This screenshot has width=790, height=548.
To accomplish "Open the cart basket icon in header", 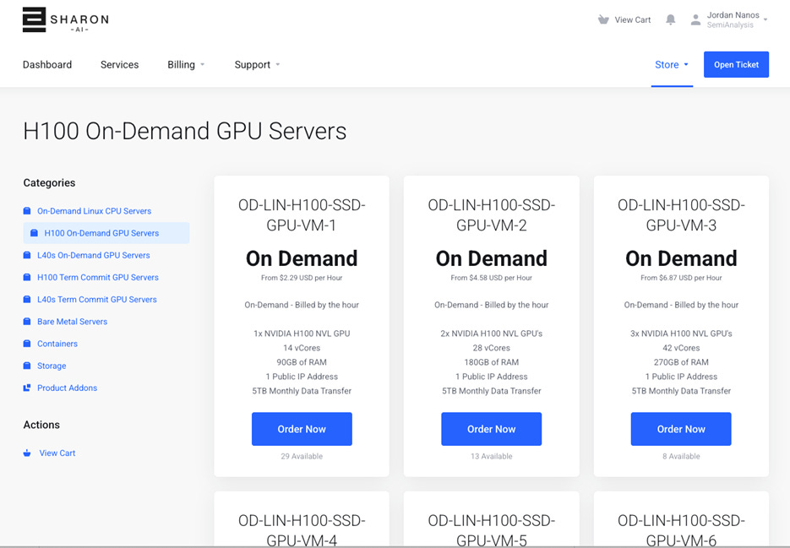I will (x=603, y=19).
